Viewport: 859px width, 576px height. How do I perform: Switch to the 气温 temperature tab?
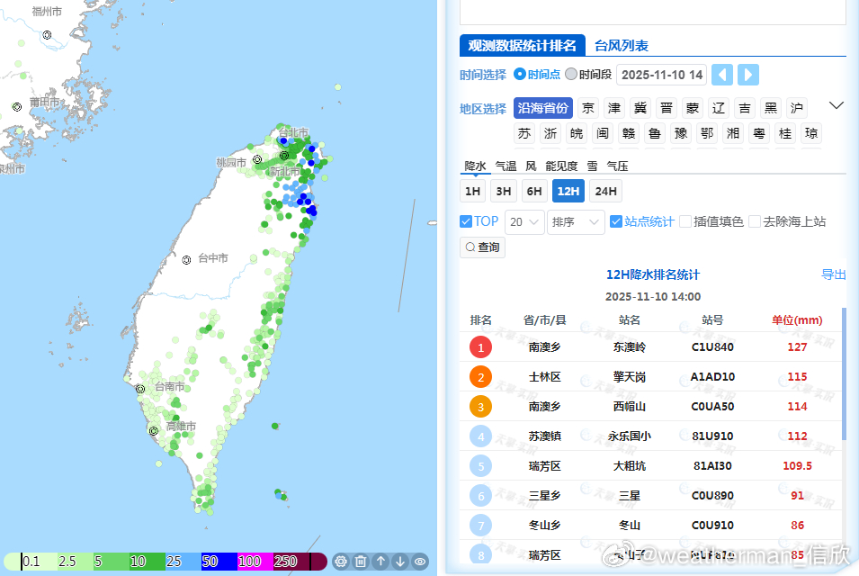coord(506,166)
